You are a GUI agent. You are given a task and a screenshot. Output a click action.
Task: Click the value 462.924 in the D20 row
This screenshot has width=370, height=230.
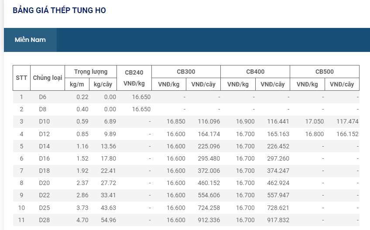(x=278, y=183)
